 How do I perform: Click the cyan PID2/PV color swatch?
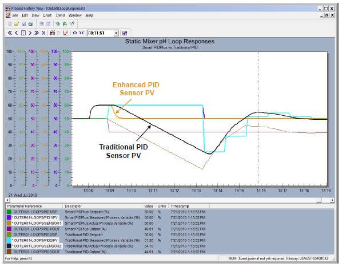(x=9, y=240)
